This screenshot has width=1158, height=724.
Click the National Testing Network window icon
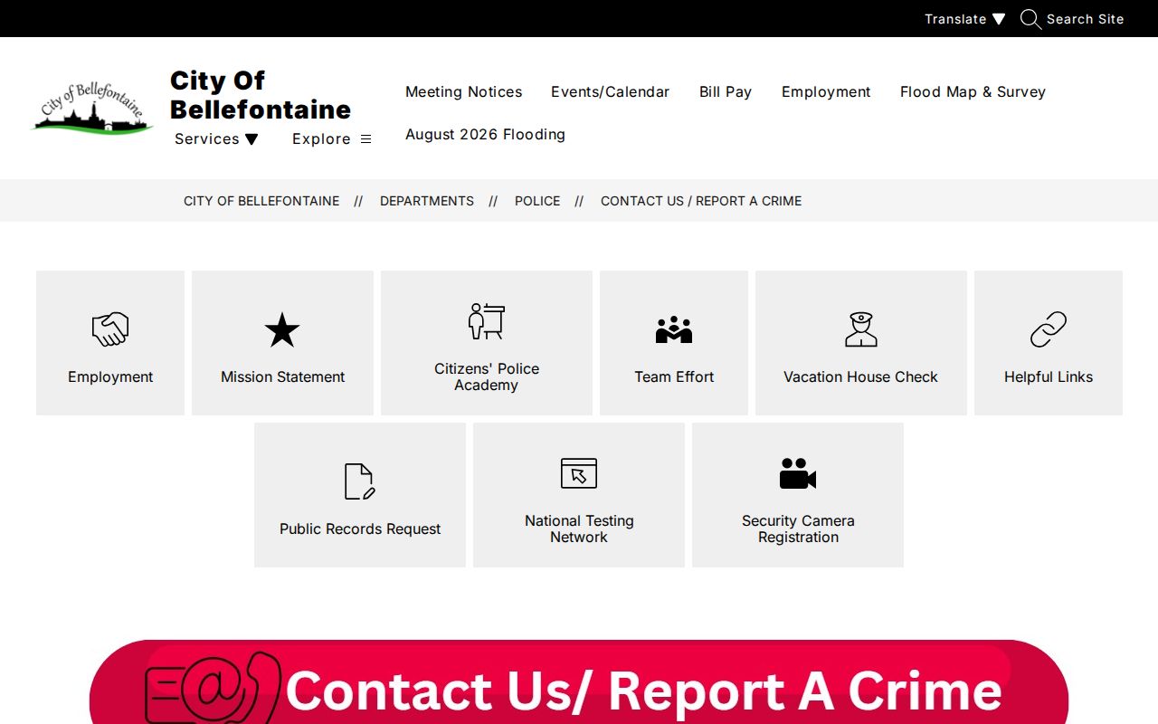coord(579,473)
